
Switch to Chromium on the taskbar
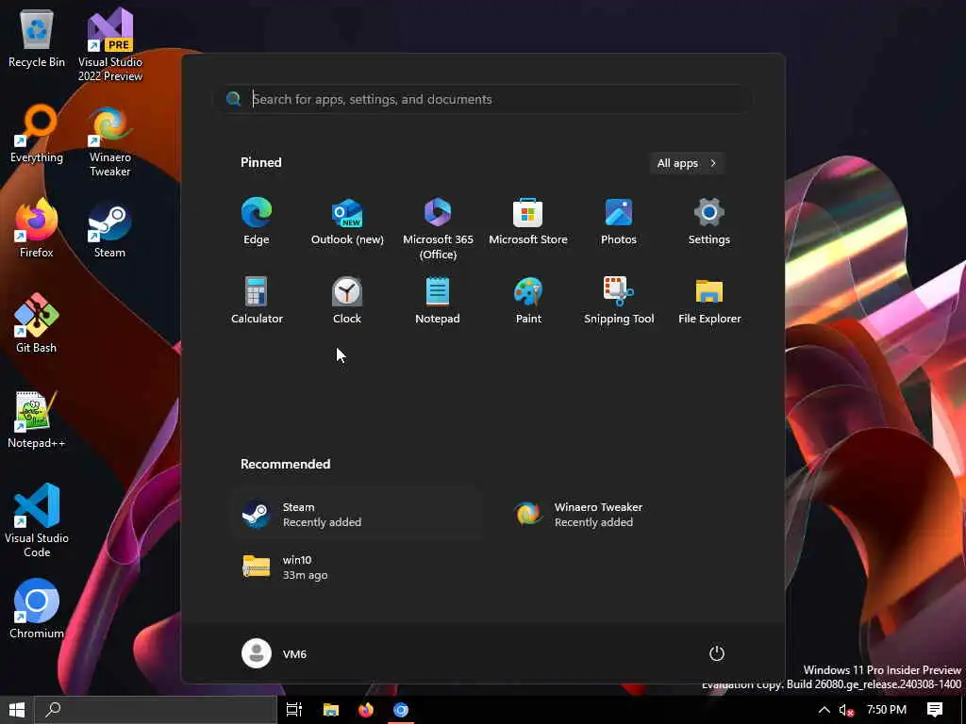401,710
